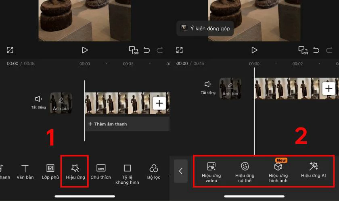The height and width of the screenshot is (201, 339).
Task: Edit the Ảnh bìa cover in right screen
Action: (230, 88)
